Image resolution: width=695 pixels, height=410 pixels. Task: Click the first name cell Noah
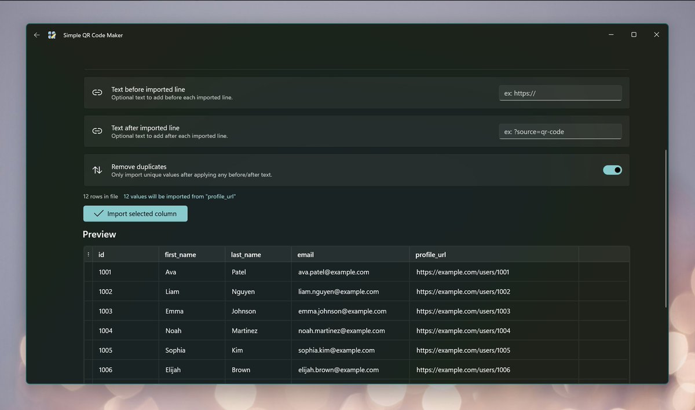pyautogui.click(x=192, y=331)
